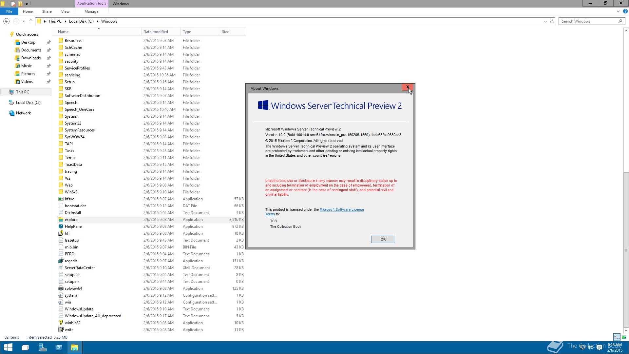Open the Manage ribbon tab
Viewport: 629px width, 354px height.
[91, 11]
